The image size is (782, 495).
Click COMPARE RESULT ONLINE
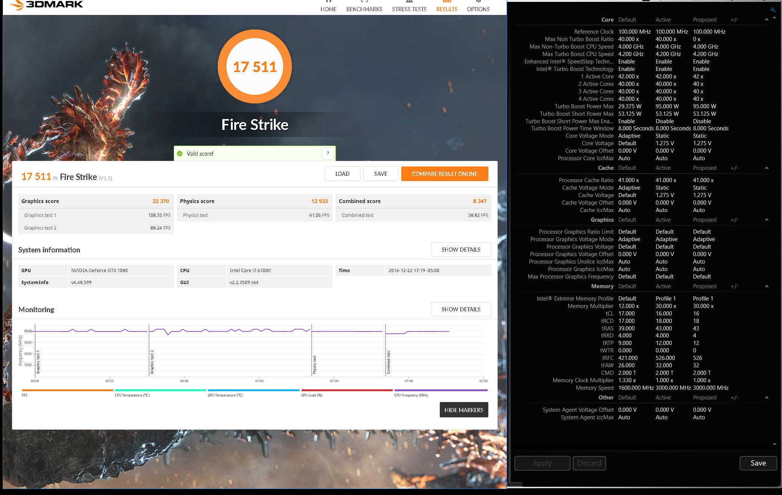[x=445, y=174]
